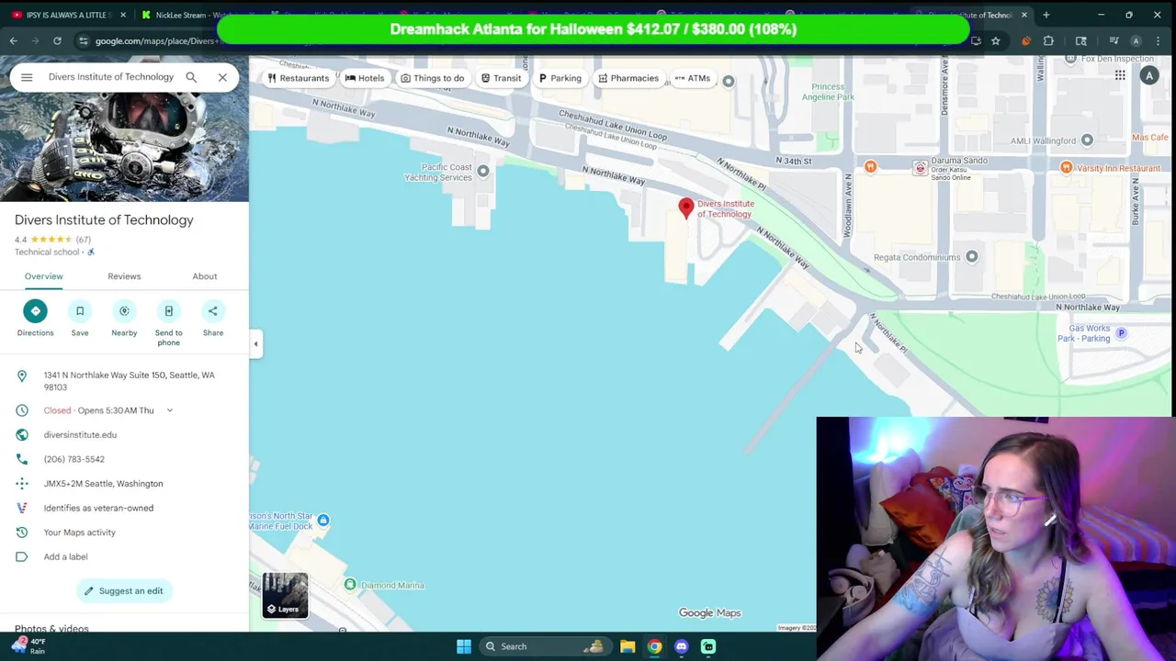This screenshot has height=661, width=1176.
Task: Open the Layers map type thumbnail
Action: click(x=286, y=595)
